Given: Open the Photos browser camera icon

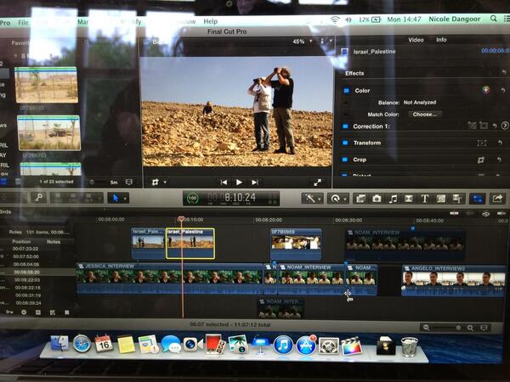Looking at the screenshot, I should (x=377, y=199).
